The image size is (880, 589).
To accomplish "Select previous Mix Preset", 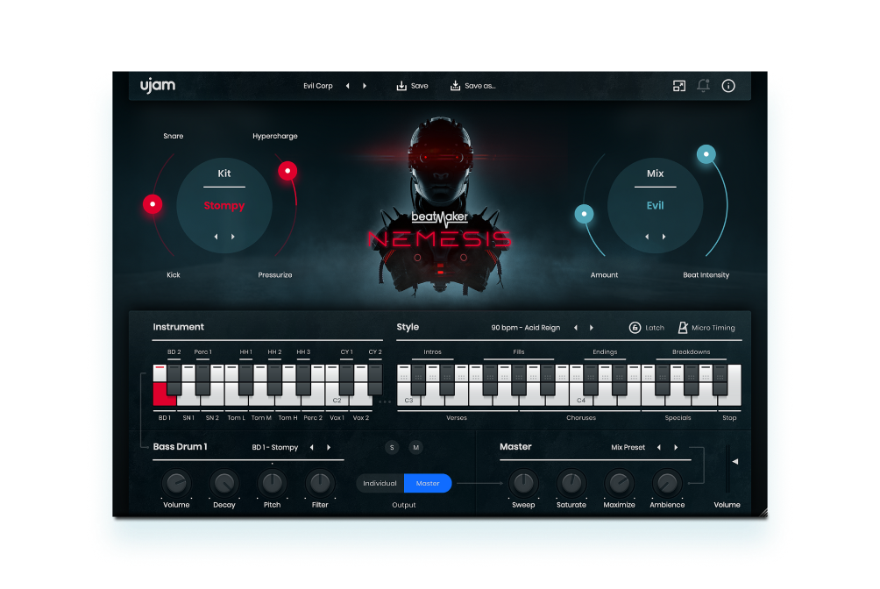I will coord(659,448).
